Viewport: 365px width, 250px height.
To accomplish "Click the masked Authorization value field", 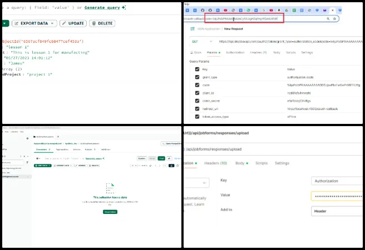I will [337, 196].
